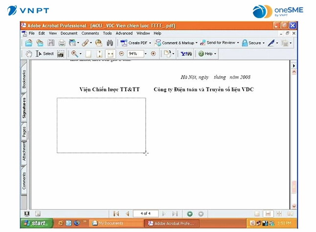The image size is (316, 232).
Task: Open the Document menu
Action: click(x=69, y=33)
